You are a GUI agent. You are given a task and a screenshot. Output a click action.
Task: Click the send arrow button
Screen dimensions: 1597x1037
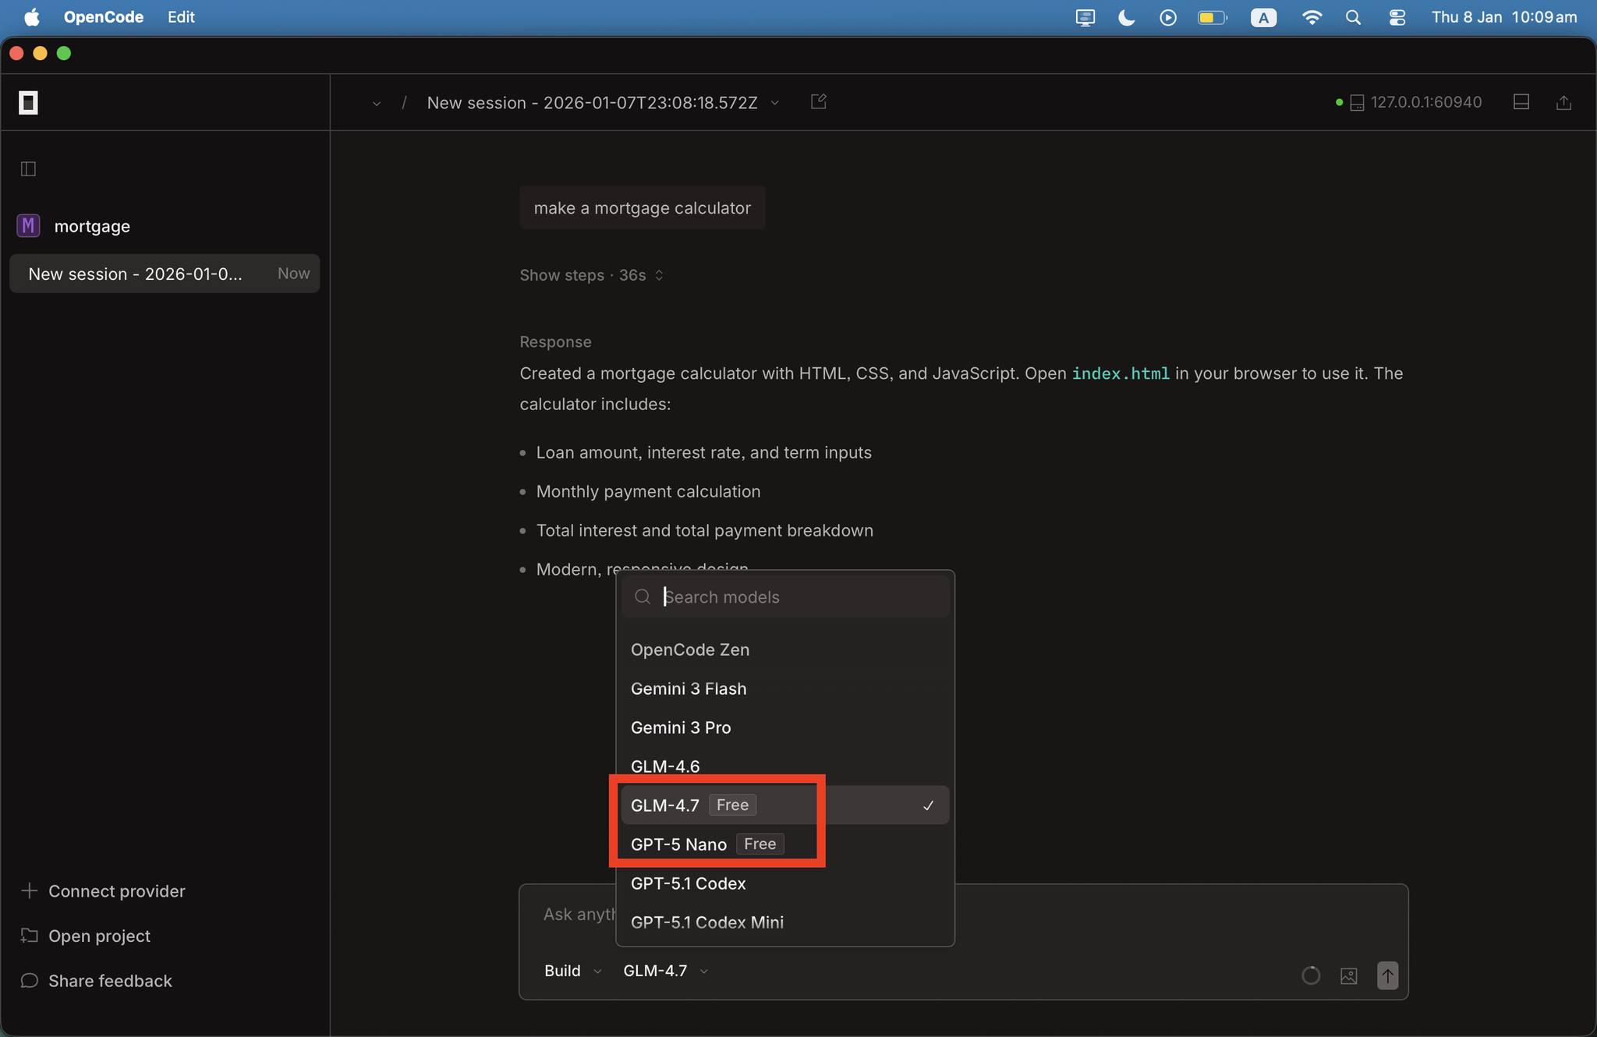click(1387, 975)
